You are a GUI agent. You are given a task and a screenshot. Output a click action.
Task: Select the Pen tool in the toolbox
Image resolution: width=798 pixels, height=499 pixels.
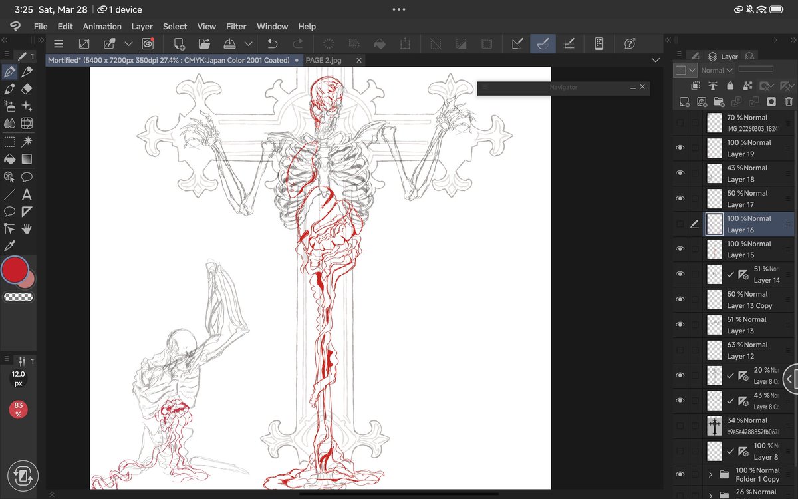click(x=9, y=71)
